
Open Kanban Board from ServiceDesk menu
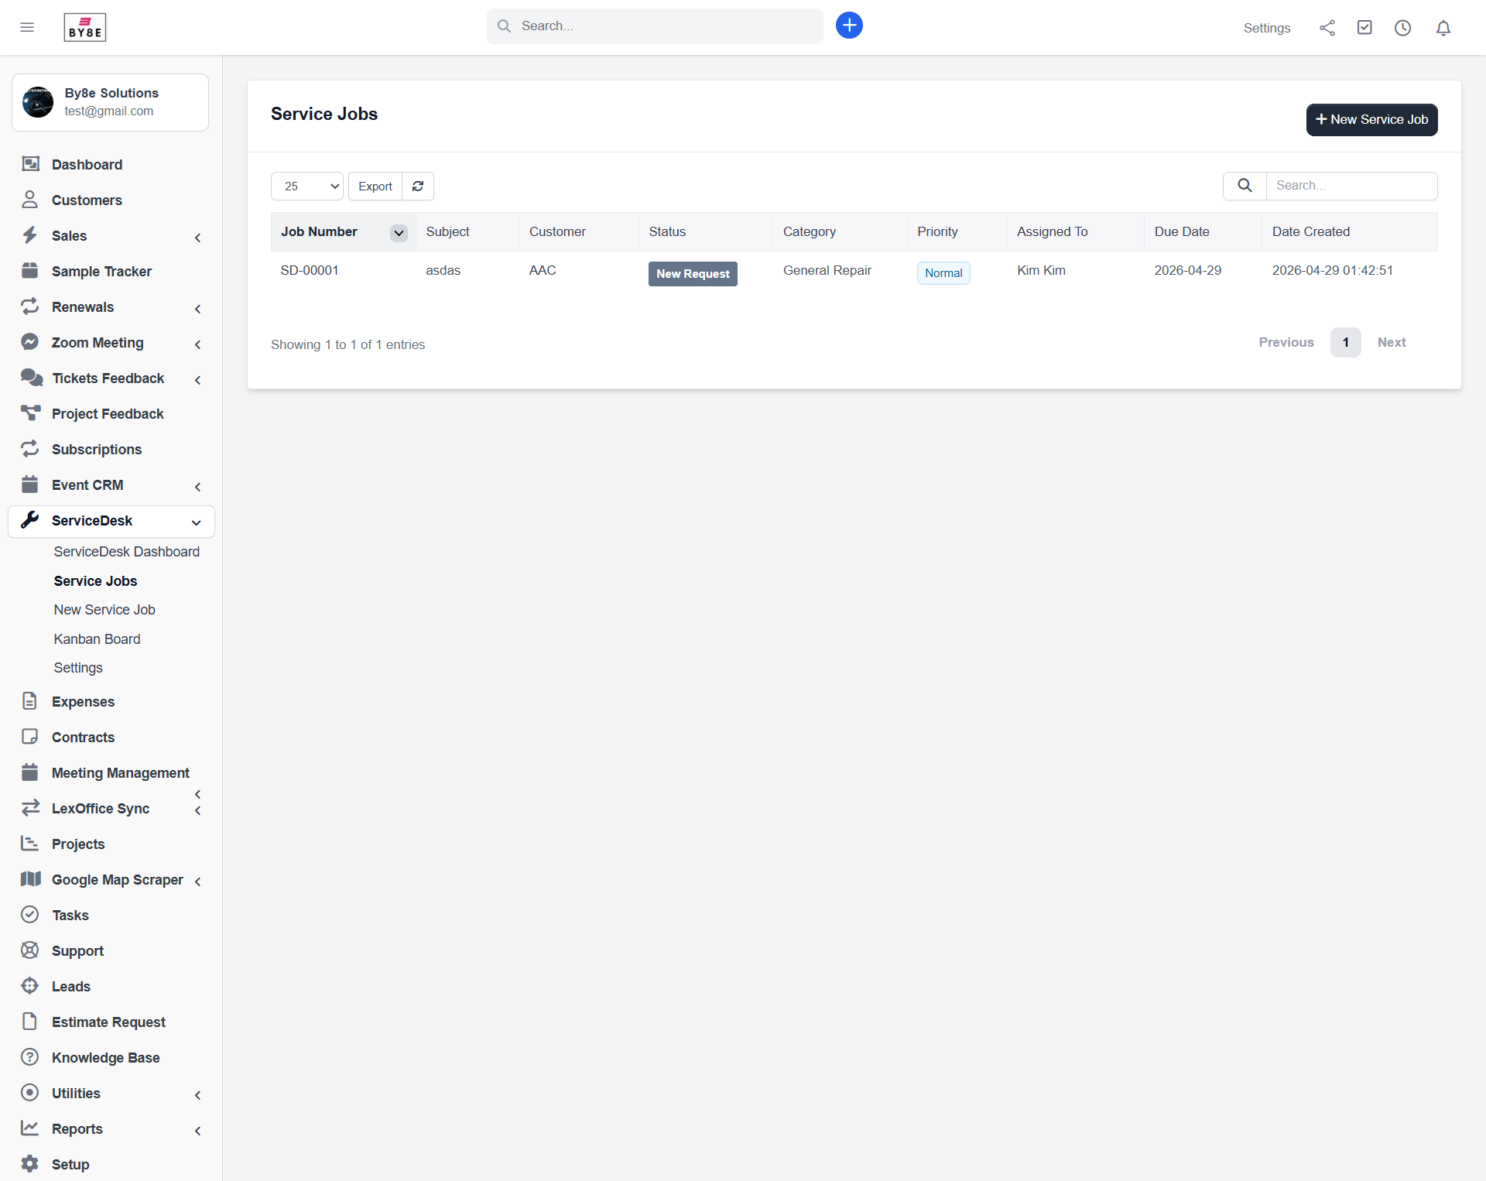(x=97, y=639)
